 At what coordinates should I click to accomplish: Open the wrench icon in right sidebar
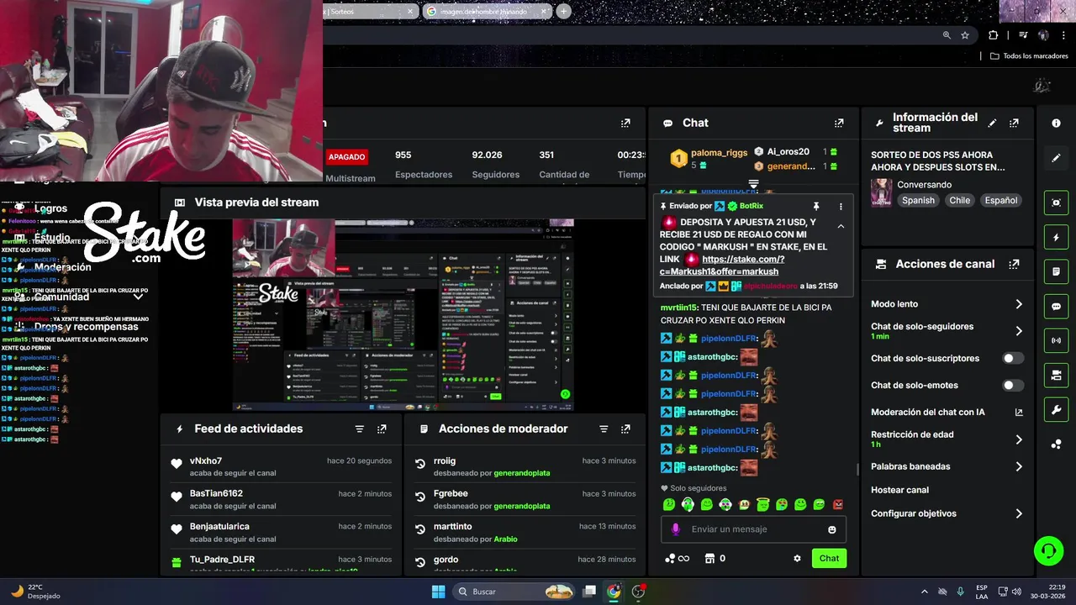coord(1057,409)
